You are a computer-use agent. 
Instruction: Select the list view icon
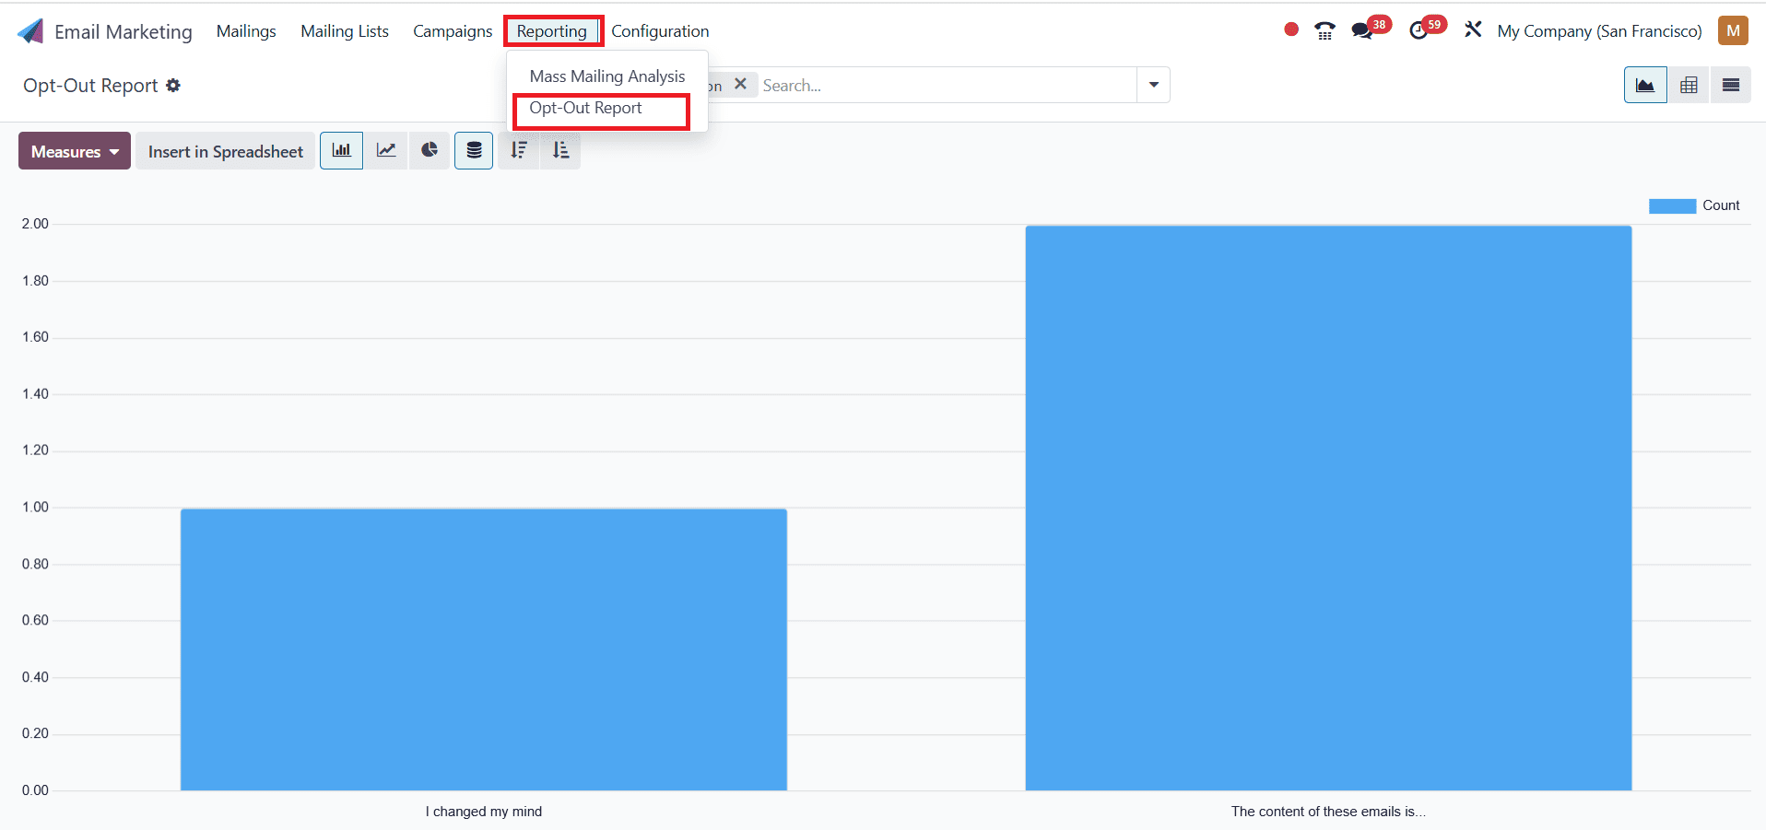(1731, 85)
